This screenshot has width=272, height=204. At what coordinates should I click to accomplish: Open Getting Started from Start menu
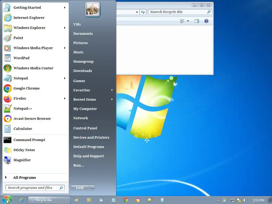[35, 7]
